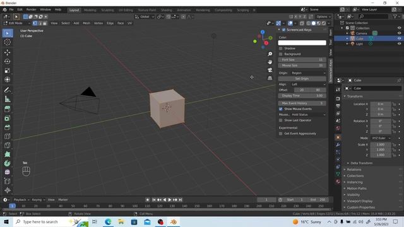Screen dimensions: 404x227
Task: Select the Poly Build tool
Action: 8,154
